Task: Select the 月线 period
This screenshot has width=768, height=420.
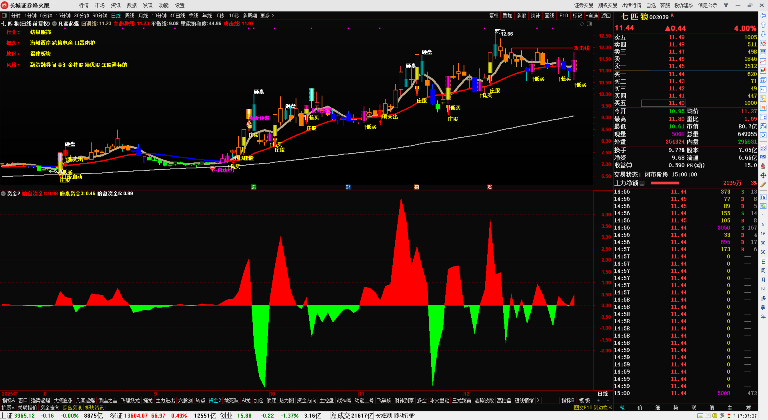Action: (143, 16)
